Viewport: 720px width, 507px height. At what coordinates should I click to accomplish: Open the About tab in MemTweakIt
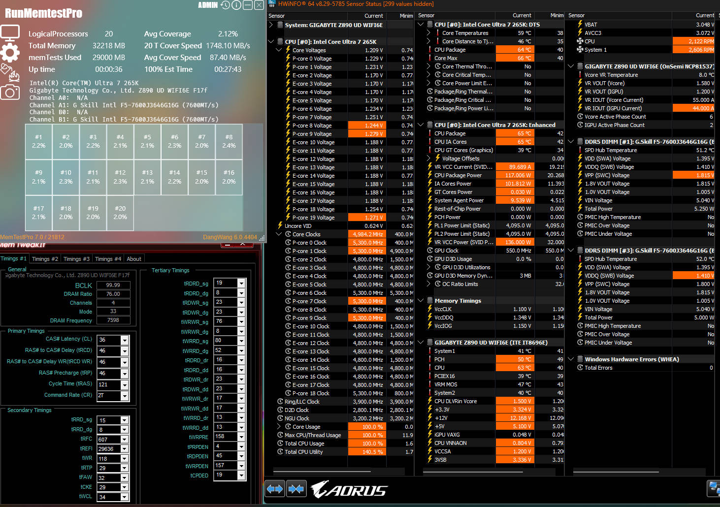[134, 259]
